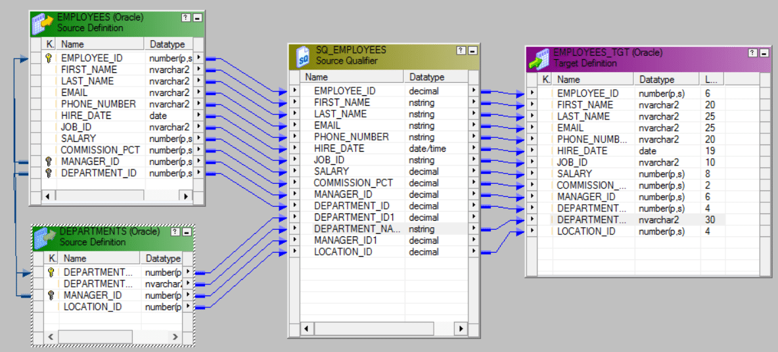The height and width of the screenshot is (352, 778).
Task: Click output port arrow of SALARY in SQ_EMPLOYEES
Action: (x=474, y=171)
